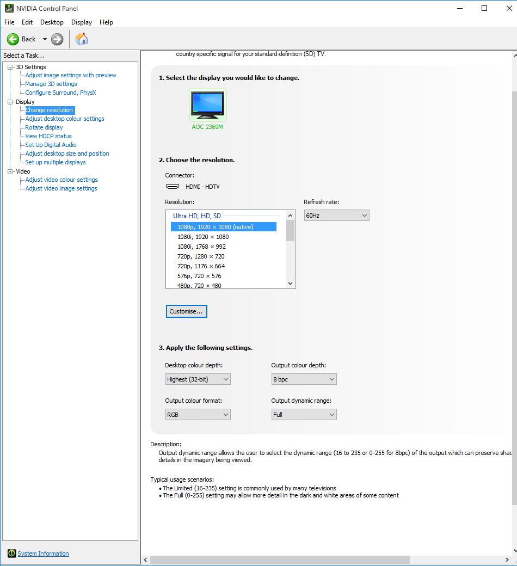Open the System Information link
The width and height of the screenshot is (517, 566).
[44, 553]
